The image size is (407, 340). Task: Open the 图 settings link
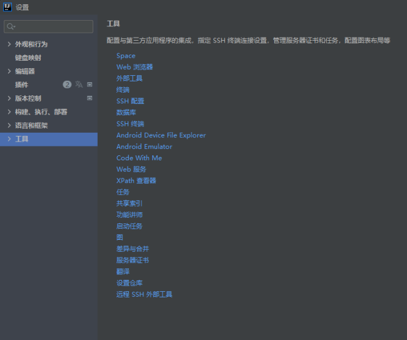pyautogui.click(x=120, y=237)
